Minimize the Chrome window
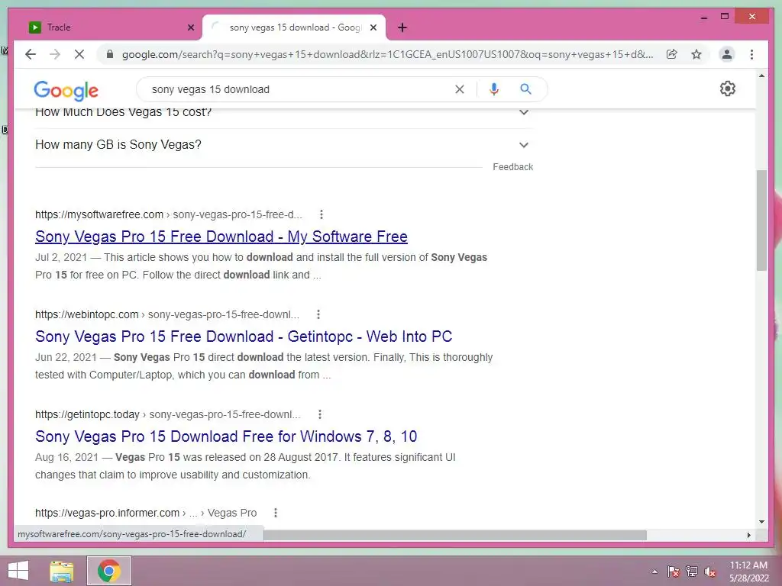Viewport: 782px width, 586px height. click(x=703, y=17)
